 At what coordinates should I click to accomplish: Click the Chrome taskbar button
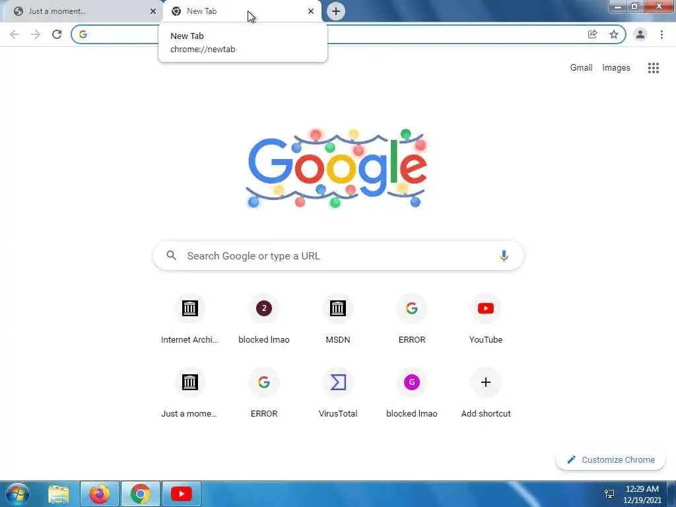(x=141, y=494)
